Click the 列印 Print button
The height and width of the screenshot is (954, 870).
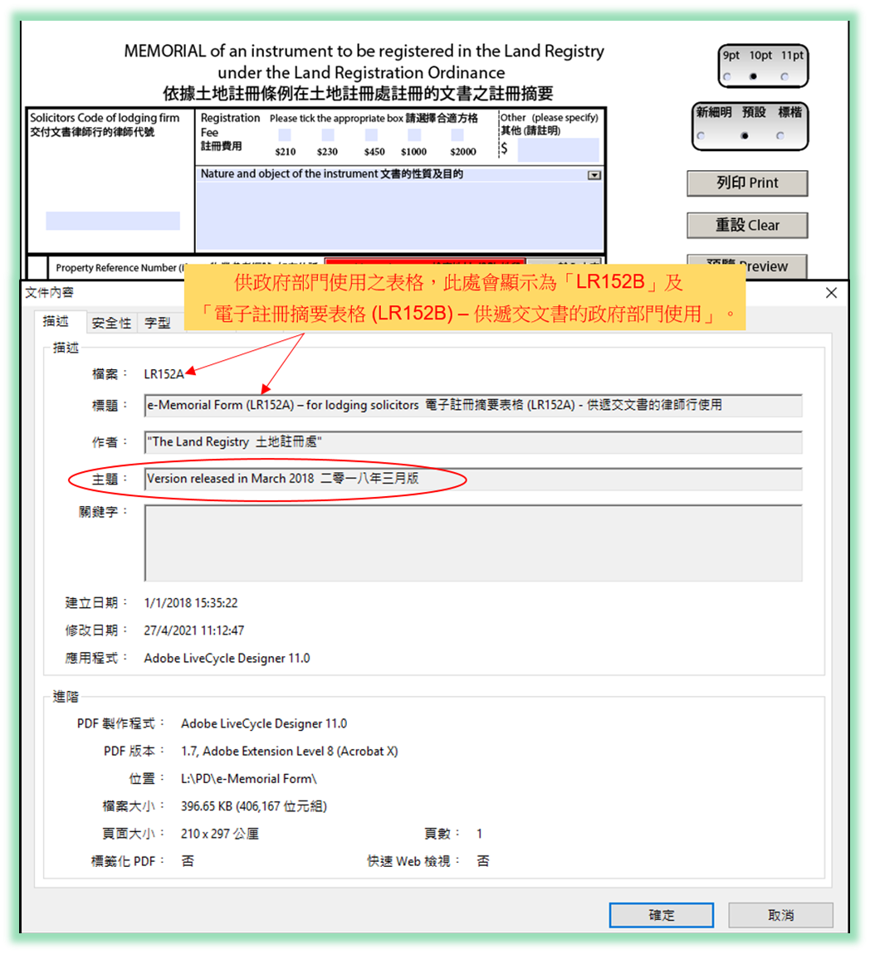click(746, 183)
